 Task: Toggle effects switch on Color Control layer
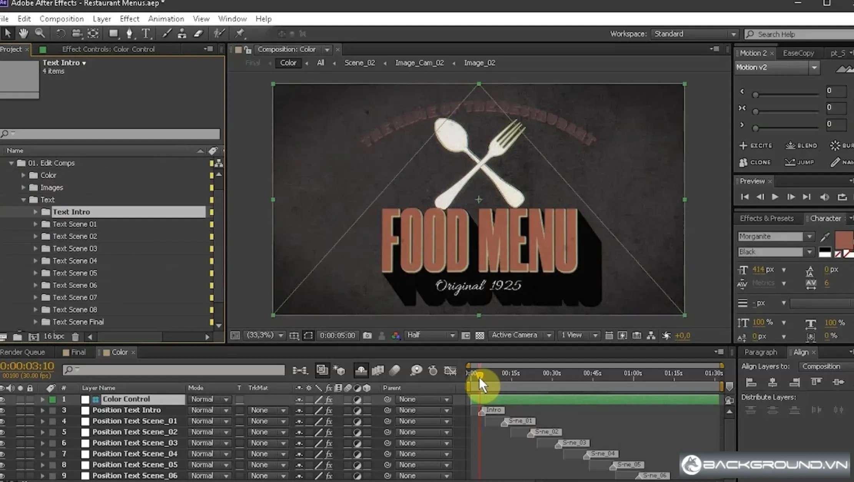[x=329, y=399]
